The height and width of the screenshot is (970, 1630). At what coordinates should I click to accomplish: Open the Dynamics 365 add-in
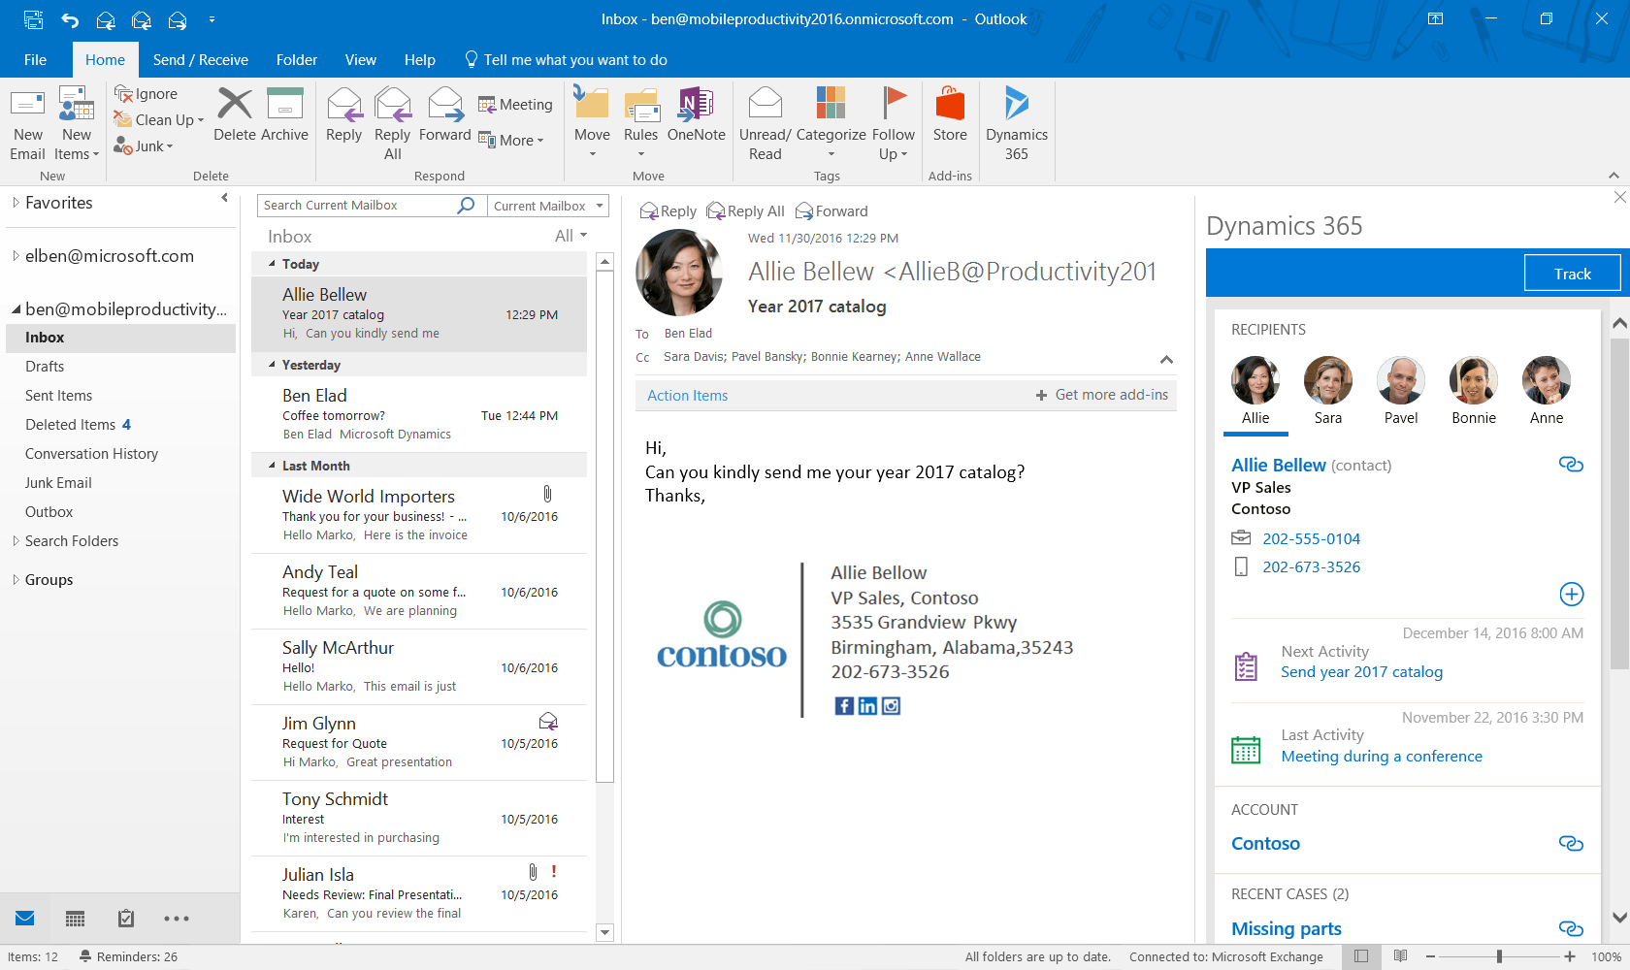1017,123
